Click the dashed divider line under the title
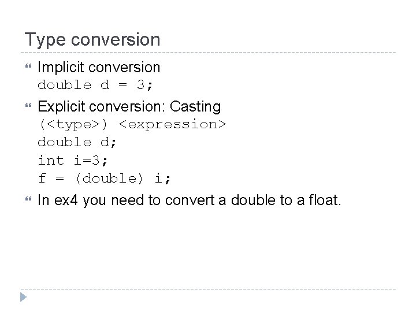 [x=208, y=53]
